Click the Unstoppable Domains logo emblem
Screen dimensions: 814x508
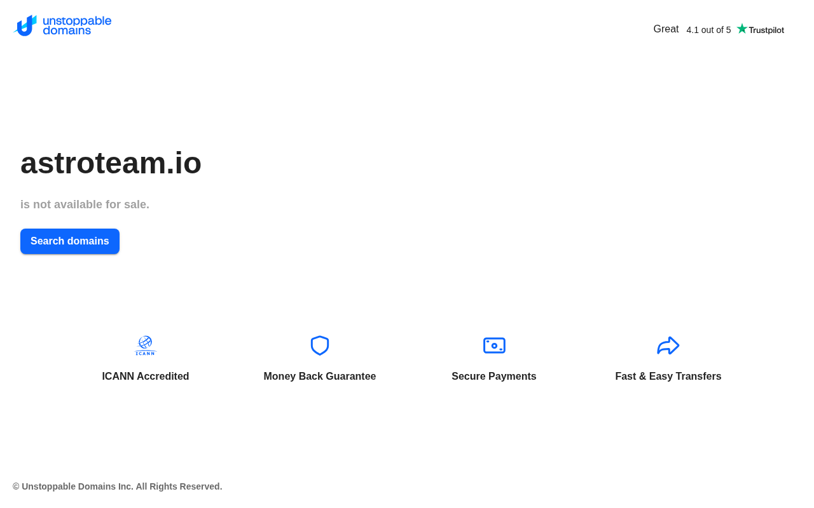coord(25,26)
